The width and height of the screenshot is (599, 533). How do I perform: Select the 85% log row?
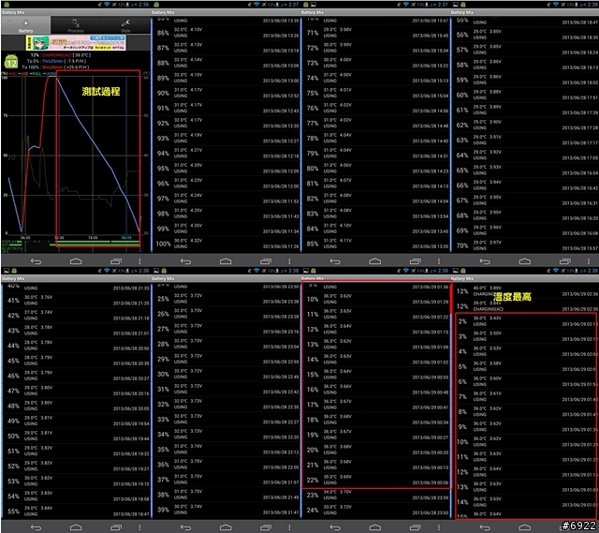point(376,244)
